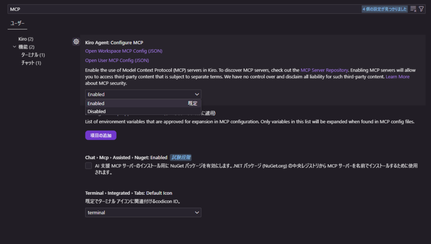Follow the Learn More security link
This screenshot has height=244, width=431.
pos(397,77)
